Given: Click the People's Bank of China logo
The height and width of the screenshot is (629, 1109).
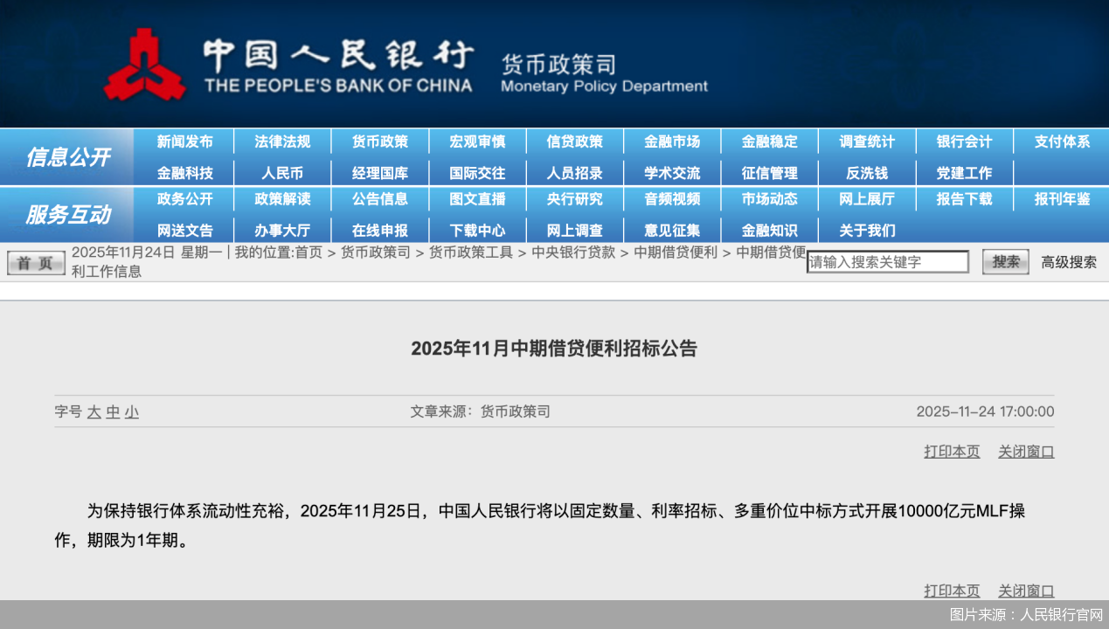Looking at the screenshot, I should (144, 63).
